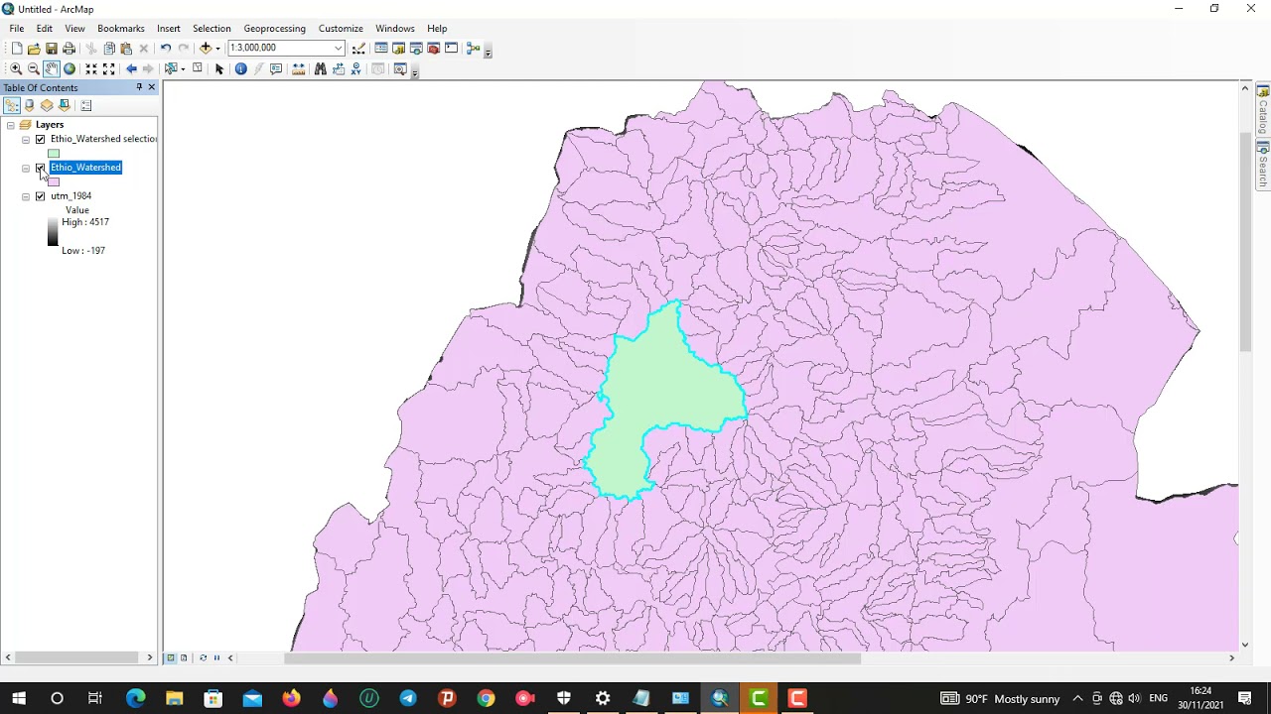
Task: Open the File menu
Action: [17, 28]
